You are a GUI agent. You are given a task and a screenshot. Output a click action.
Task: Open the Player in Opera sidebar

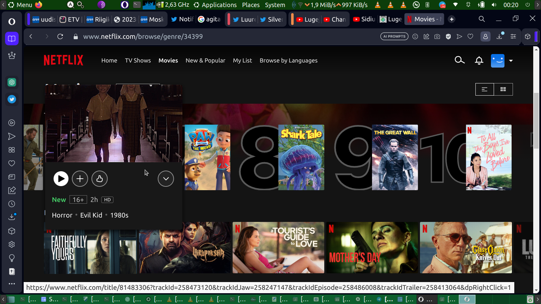pyautogui.click(x=12, y=123)
